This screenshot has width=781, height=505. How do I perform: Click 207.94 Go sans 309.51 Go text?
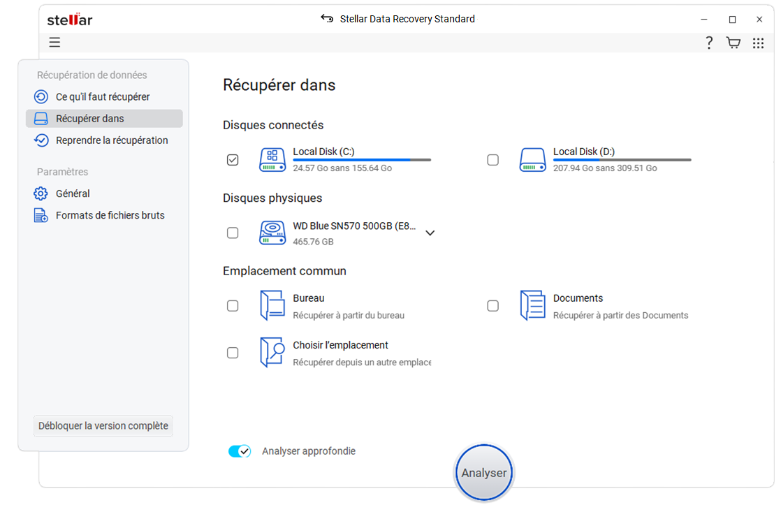605,168
